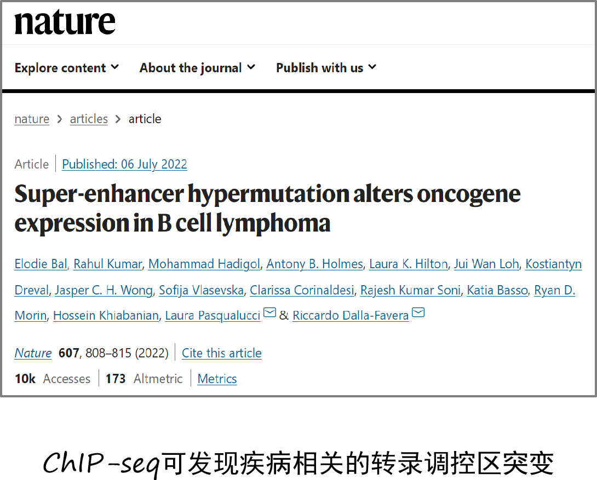Click the Nature logo
This screenshot has height=480, width=597.
(65, 23)
